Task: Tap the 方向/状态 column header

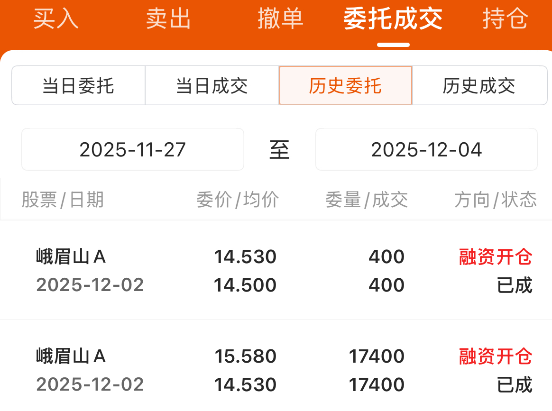Action: (496, 200)
